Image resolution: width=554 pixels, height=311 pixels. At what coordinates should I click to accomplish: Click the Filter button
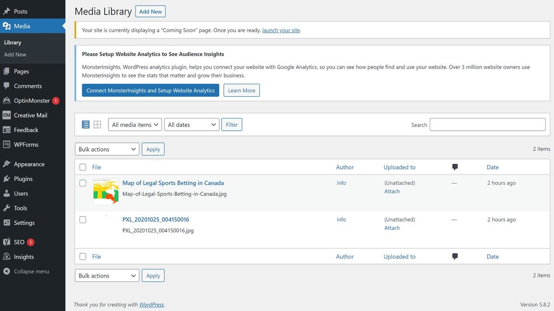pos(232,124)
